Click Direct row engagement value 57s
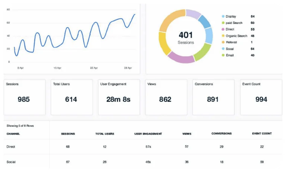Screen dimensions: 286x172 tap(148, 147)
